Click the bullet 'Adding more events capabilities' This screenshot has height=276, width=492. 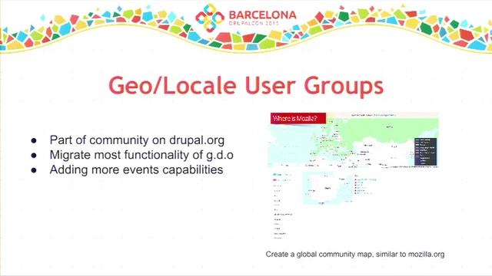(136, 169)
